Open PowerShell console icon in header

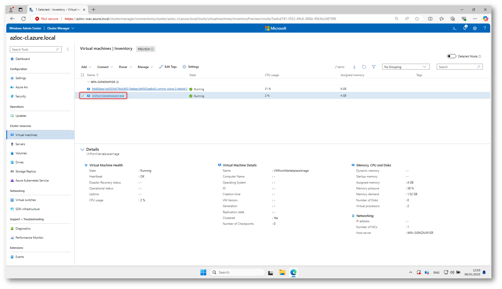click(x=454, y=28)
